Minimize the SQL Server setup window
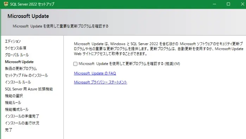This screenshot has width=246, height=139. pyautogui.click(x=214, y=4)
